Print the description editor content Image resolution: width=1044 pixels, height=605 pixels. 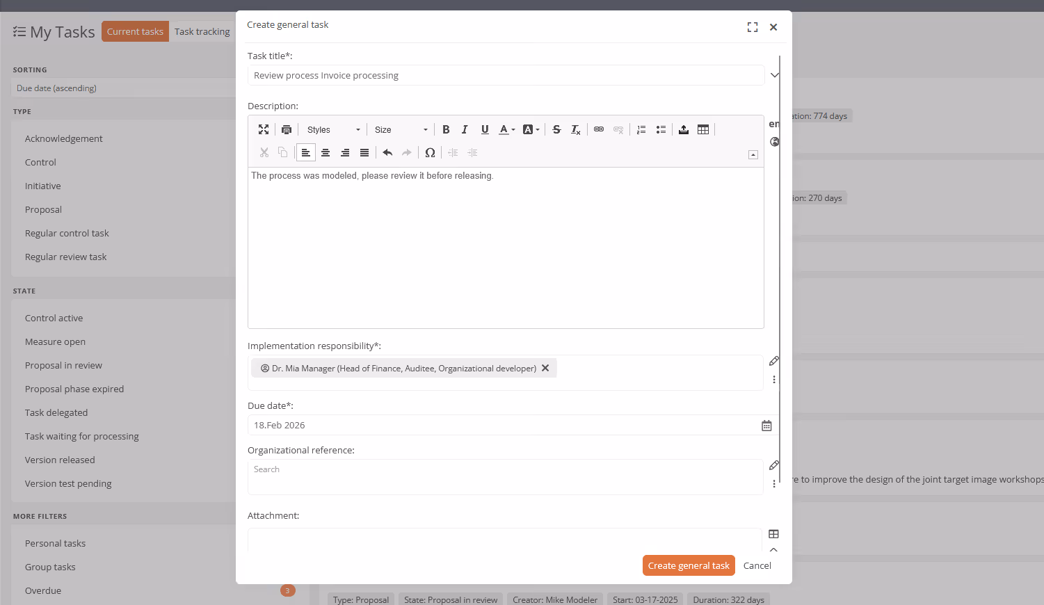click(x=287, y=129)
